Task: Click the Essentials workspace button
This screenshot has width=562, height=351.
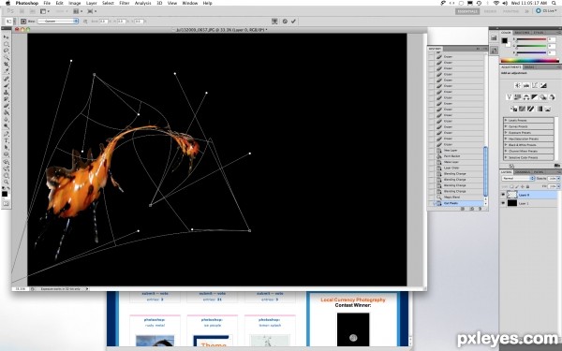Action: (467, 11)
